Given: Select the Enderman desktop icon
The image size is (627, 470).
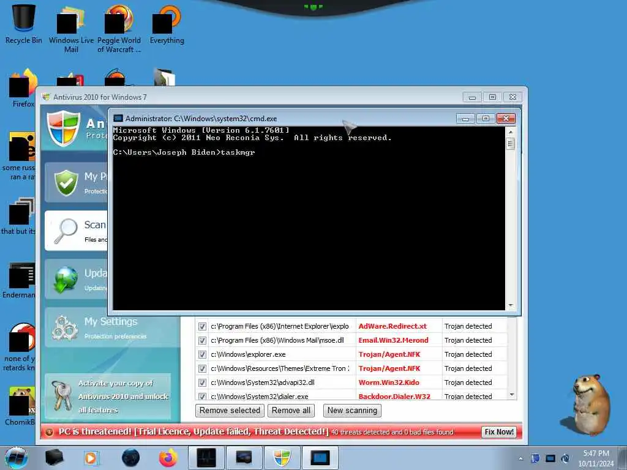Looking at the screenshot, I should [20, 280].
